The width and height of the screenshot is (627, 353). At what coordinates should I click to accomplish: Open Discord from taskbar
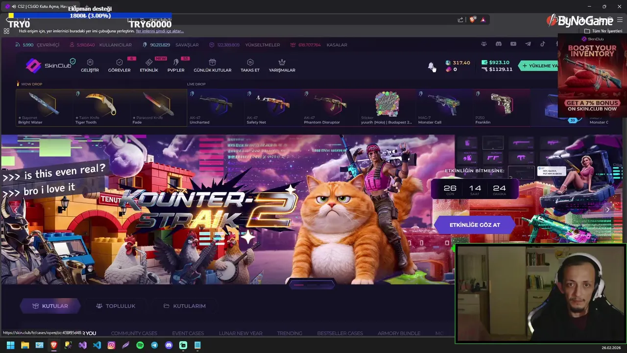pyautogui.click(x=169, y=345)
